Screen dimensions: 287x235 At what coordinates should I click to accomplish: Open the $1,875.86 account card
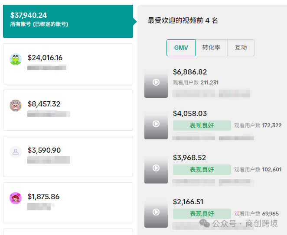[87, 203]
